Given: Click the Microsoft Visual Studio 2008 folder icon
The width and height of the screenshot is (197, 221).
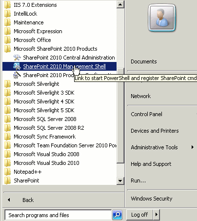Looking at the screenshot, I should pyautogui.click(x=7, y=154).
